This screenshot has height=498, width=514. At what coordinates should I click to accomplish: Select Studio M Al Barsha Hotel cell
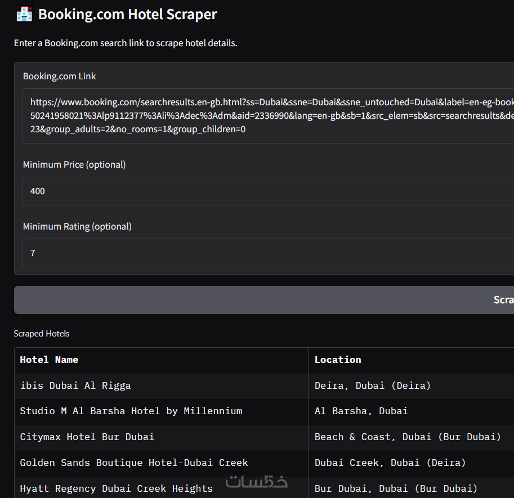(x=131, y=411)
